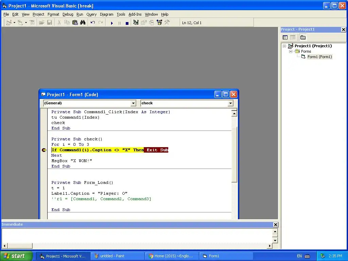Click the Add Form toolbar icon
This screenshot has width=348, height=261.
coord(20,23)
